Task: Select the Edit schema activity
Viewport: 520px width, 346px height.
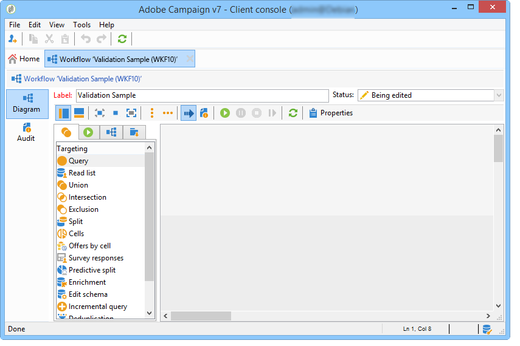Action: pos(101,294)
